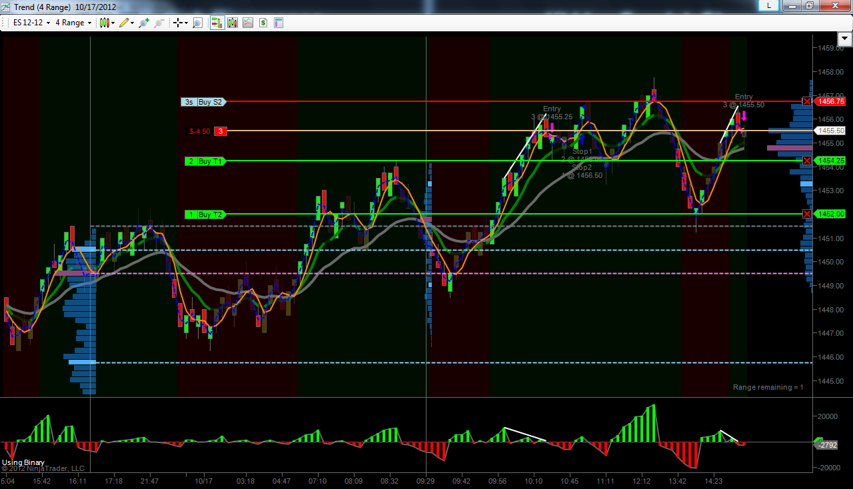This screenshot has width=853, height=489.
Task: Click the 09:29 time axis label
Action: pos(426,480)
